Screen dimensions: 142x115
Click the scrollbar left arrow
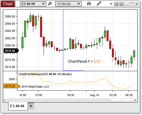(x=5, y=100)
